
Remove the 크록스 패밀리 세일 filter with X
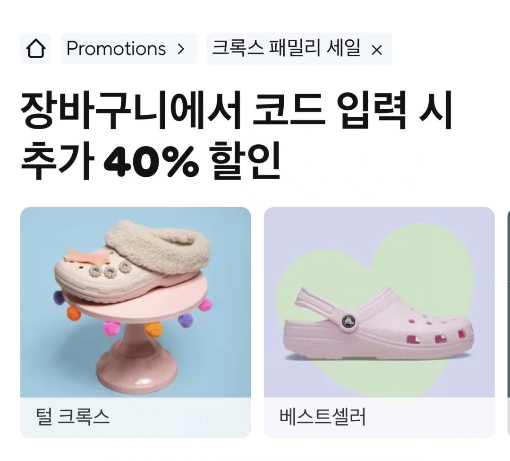pyautogui.click(x=377, y=50)
